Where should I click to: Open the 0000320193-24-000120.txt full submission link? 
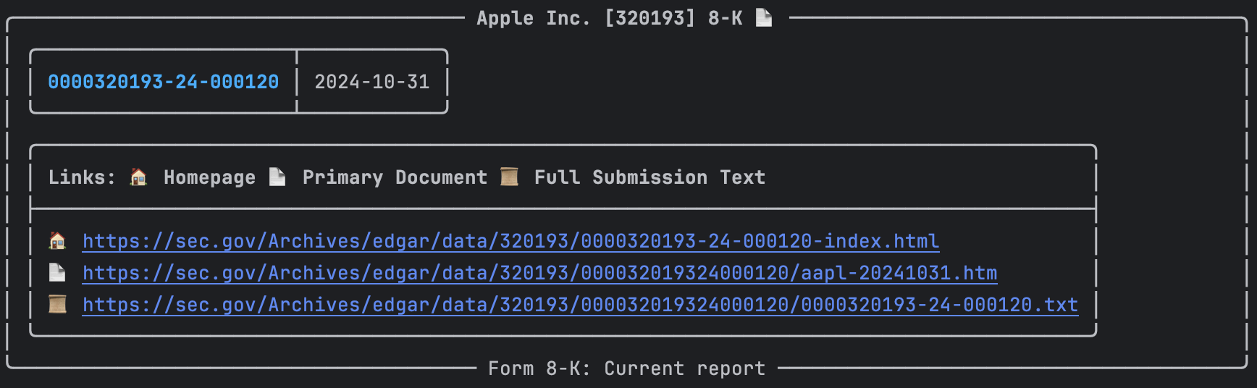tap(580, 305)
